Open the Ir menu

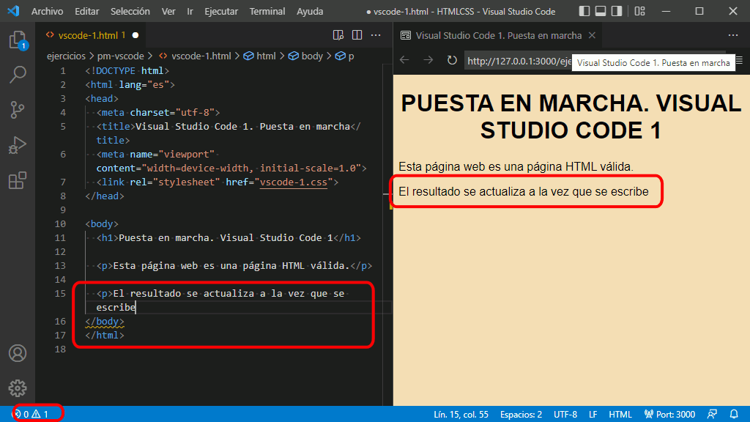[x=190, y=11]
